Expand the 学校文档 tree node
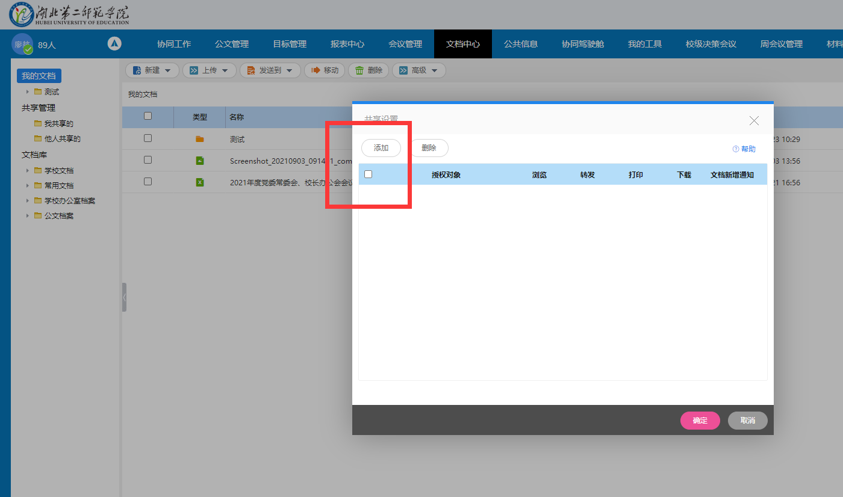The width and height of the screenshot is (843, 497). [x=27, y=171]
